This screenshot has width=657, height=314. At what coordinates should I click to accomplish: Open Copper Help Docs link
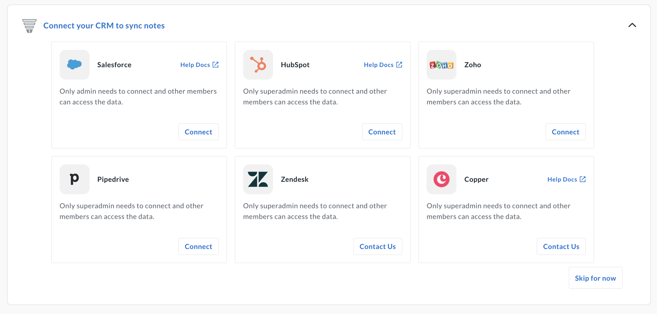pyautogui.click(x=562, y=179)
